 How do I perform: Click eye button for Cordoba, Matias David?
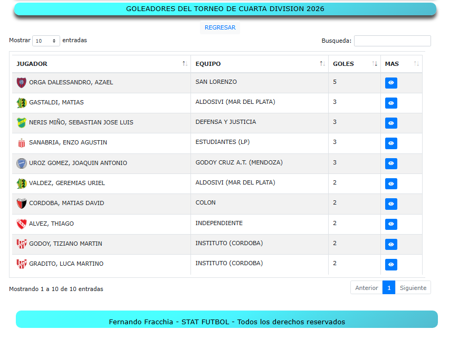point(391,204)
